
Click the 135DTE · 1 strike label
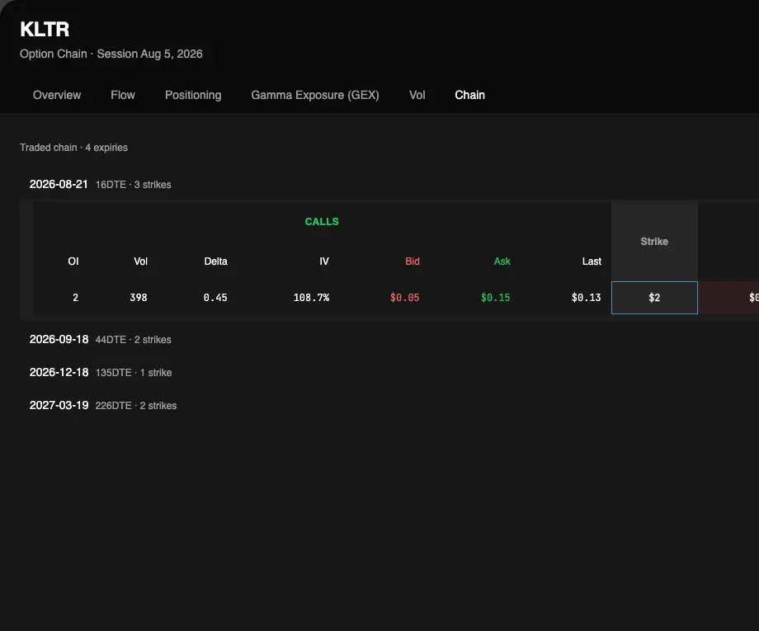(134, 373)
